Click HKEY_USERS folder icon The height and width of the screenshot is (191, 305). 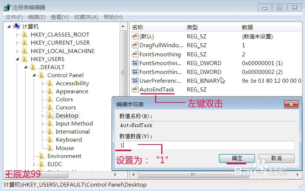(x=25, y=59)
